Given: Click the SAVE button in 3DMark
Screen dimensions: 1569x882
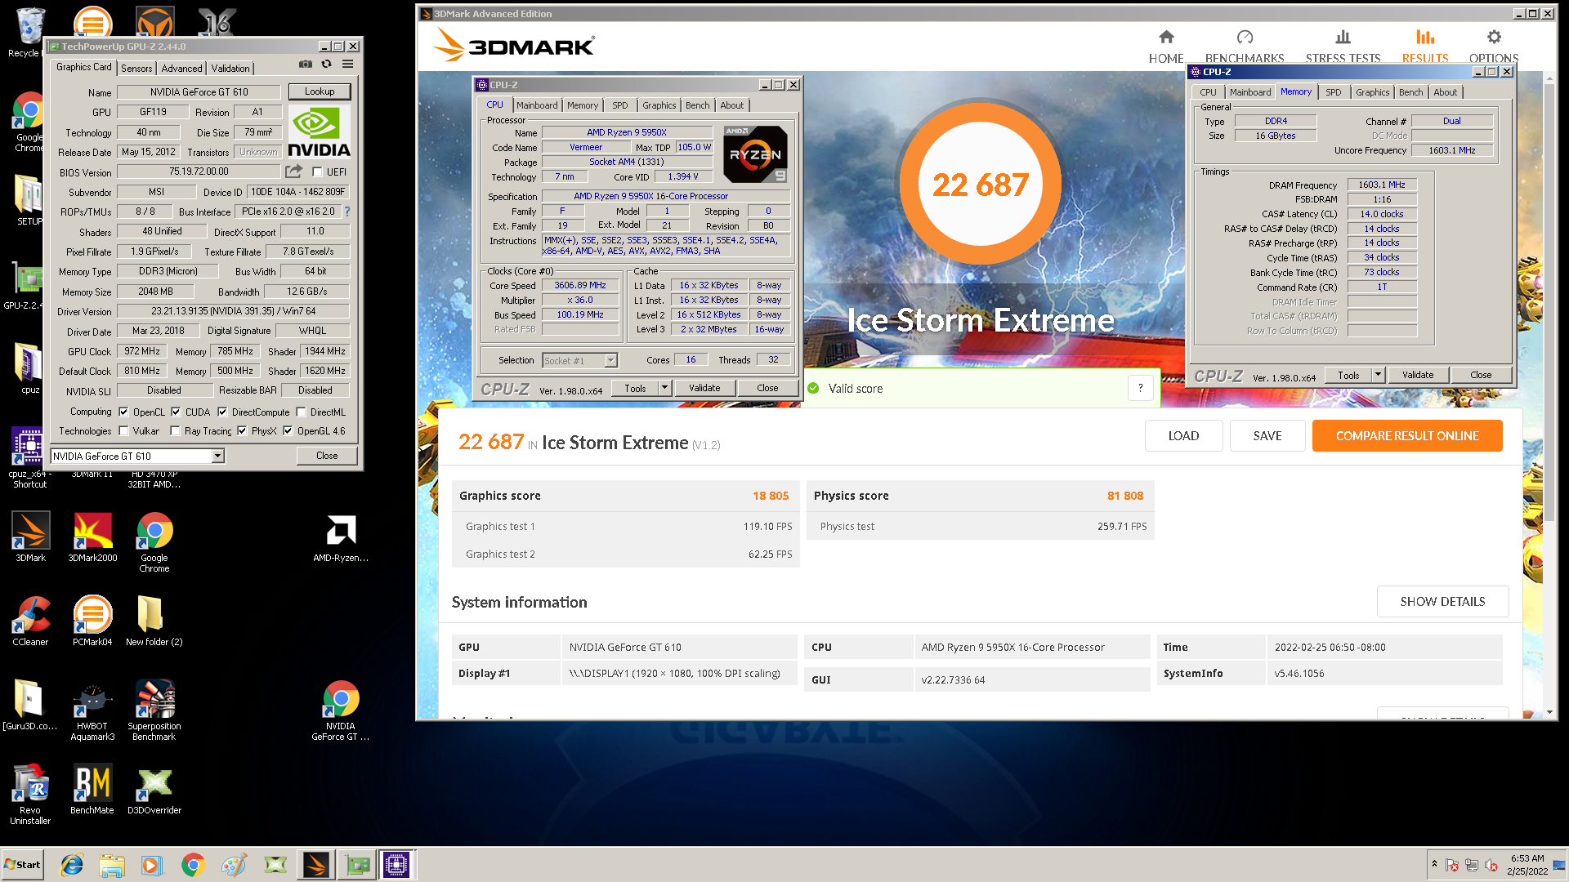Looking at the screenshot, I should (1267, 436).
